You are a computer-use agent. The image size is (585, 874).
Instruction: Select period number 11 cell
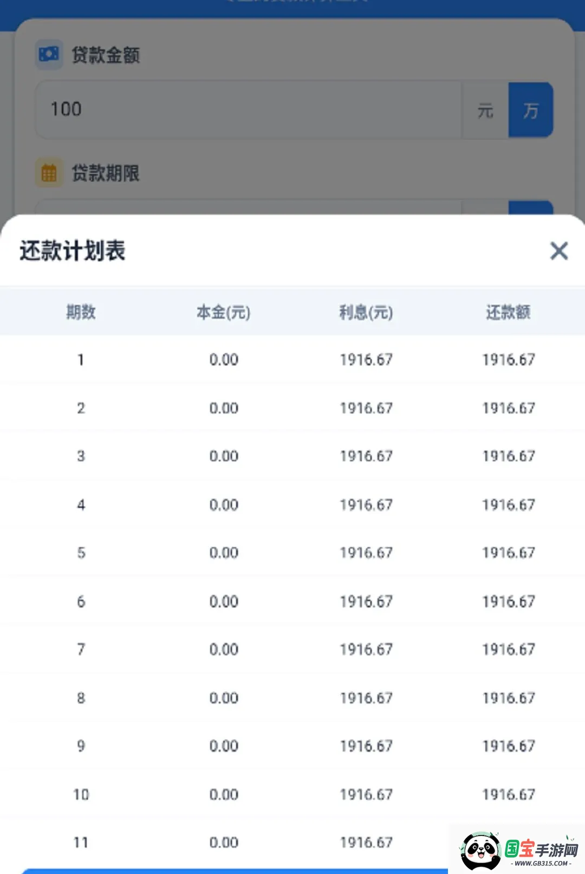(81, 843)
